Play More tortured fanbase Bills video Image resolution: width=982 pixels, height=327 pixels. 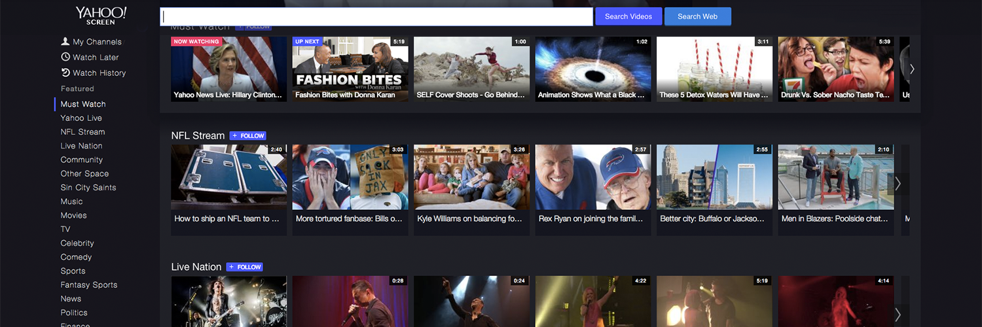350,190
